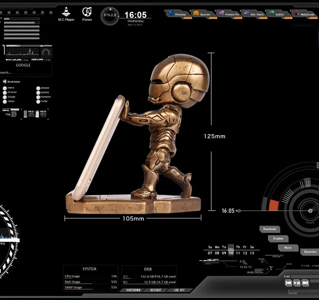Screen dimensions: 319x300
Task: Launch Audition from the top launcher
Action: 279,14
